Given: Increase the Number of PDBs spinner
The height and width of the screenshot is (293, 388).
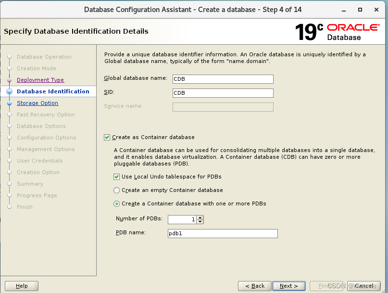Looking at the screenshot, I should click(200, 217).
